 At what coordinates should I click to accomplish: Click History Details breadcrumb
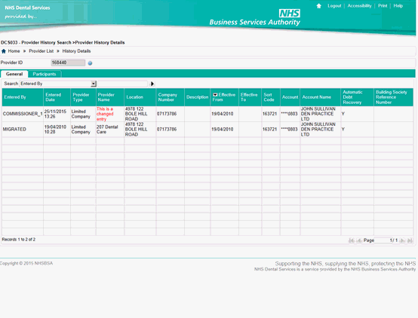coord(76,51)
